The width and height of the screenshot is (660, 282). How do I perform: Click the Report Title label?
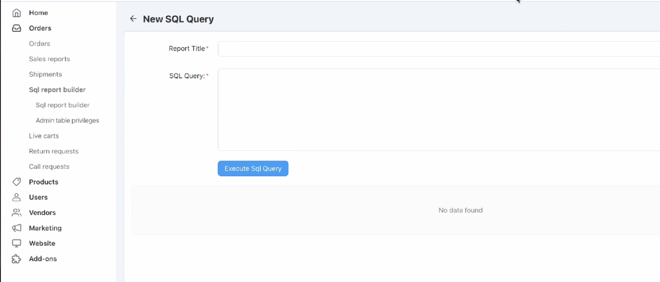(187, 49)
